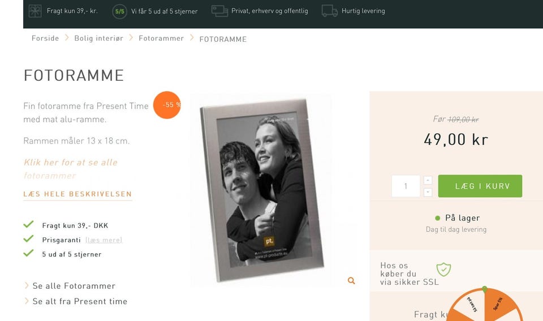The width and height of the screenshot is (543, 321).
Task: Click the Prisgaranti list item text
Action: [x=61, y=240]
